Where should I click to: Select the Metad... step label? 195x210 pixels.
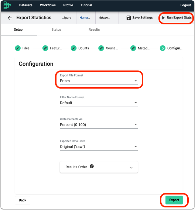pos(144,48)
